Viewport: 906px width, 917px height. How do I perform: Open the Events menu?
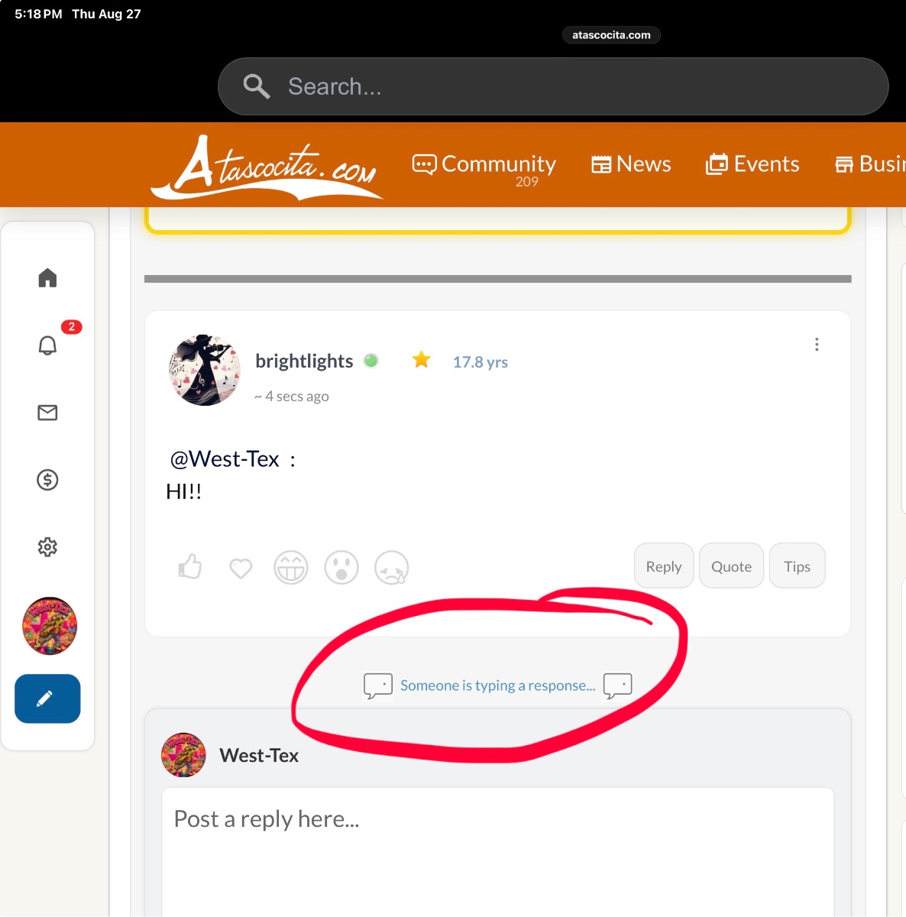click(x=752, y=164)
